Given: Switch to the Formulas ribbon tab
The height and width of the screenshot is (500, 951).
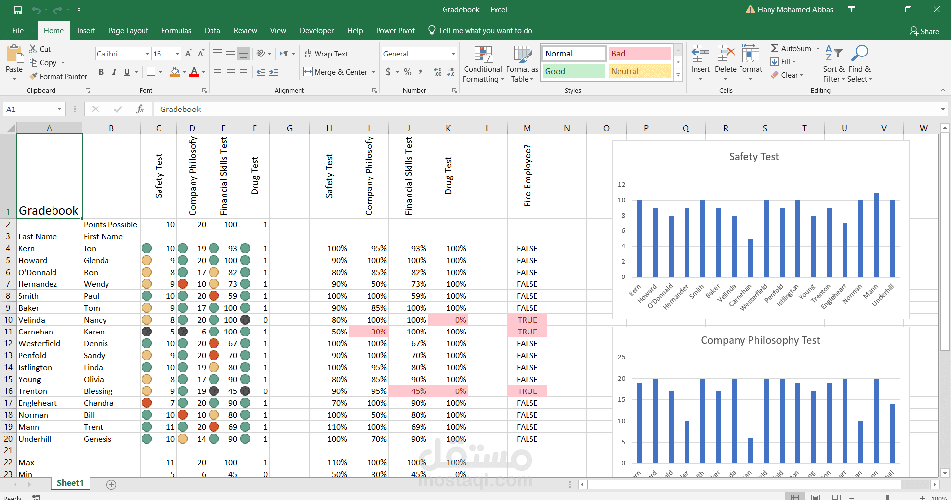Looking at the screenshot, I should coord(176,30).
